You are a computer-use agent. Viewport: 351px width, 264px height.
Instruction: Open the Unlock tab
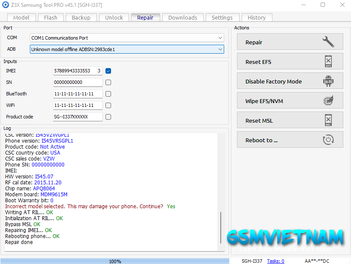tap(114, 17)
